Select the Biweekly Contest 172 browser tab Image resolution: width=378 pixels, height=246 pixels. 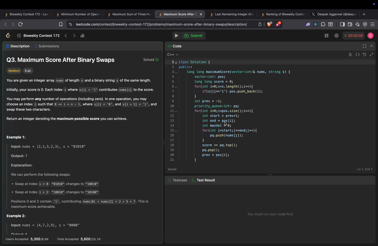(27, 14)
